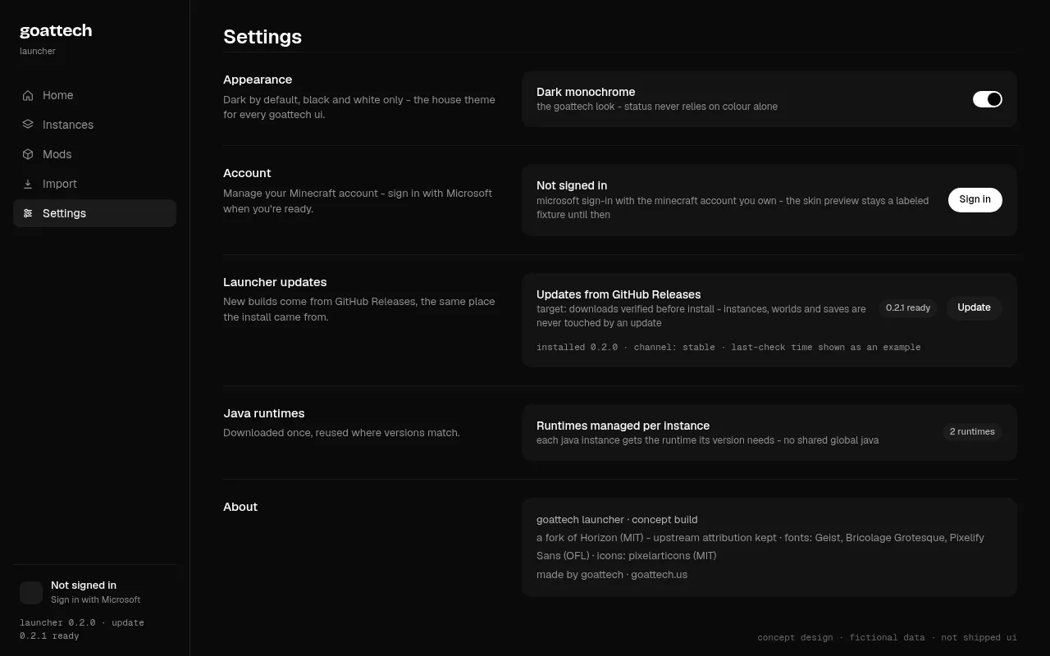The height and width of the screenshot is (656, 1050).
Task: Click 'launcher 0.2.0 · update 0.2.1 ready' status
Action: tap(82, 629)
